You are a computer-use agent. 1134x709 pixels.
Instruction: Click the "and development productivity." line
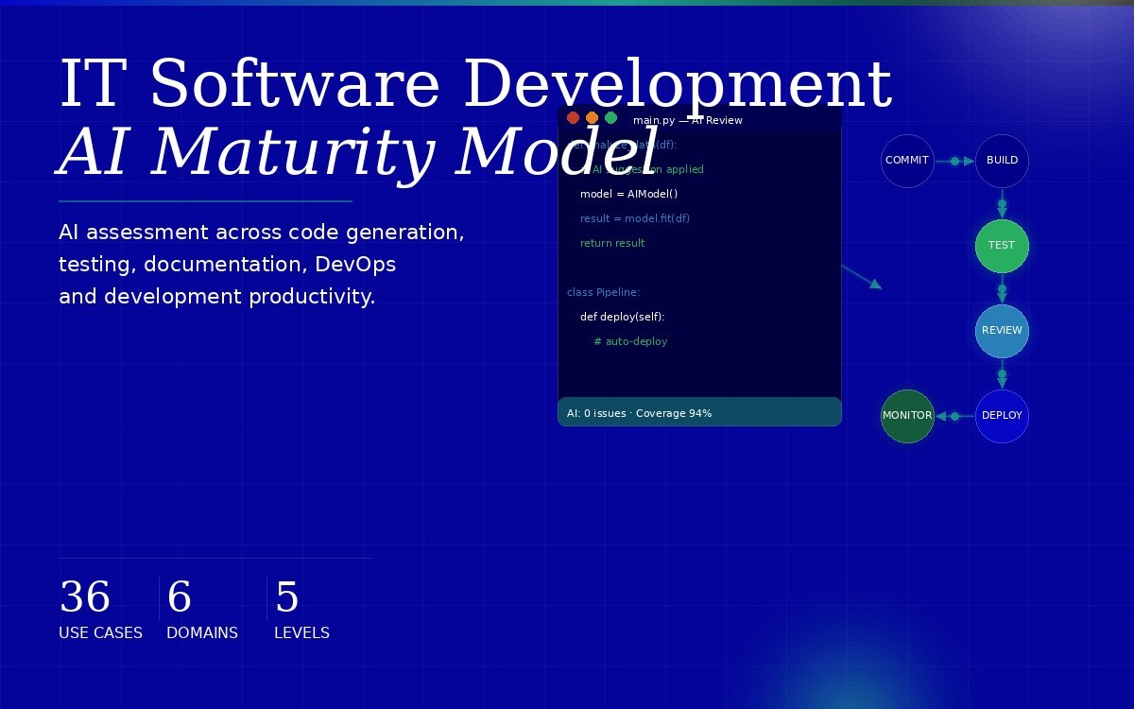217,297
